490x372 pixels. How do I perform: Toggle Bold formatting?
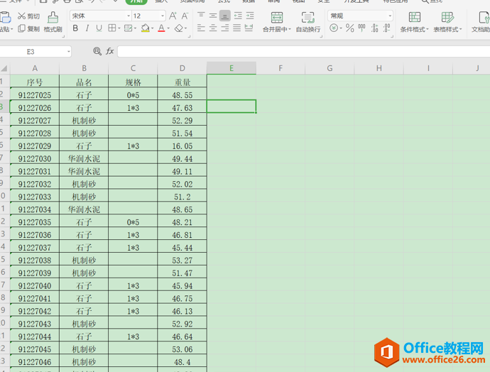point(75,28)
